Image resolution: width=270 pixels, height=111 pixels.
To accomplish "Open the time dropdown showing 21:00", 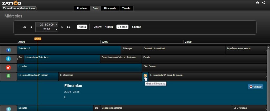I will pyautogui.click(x=47, y=29).
